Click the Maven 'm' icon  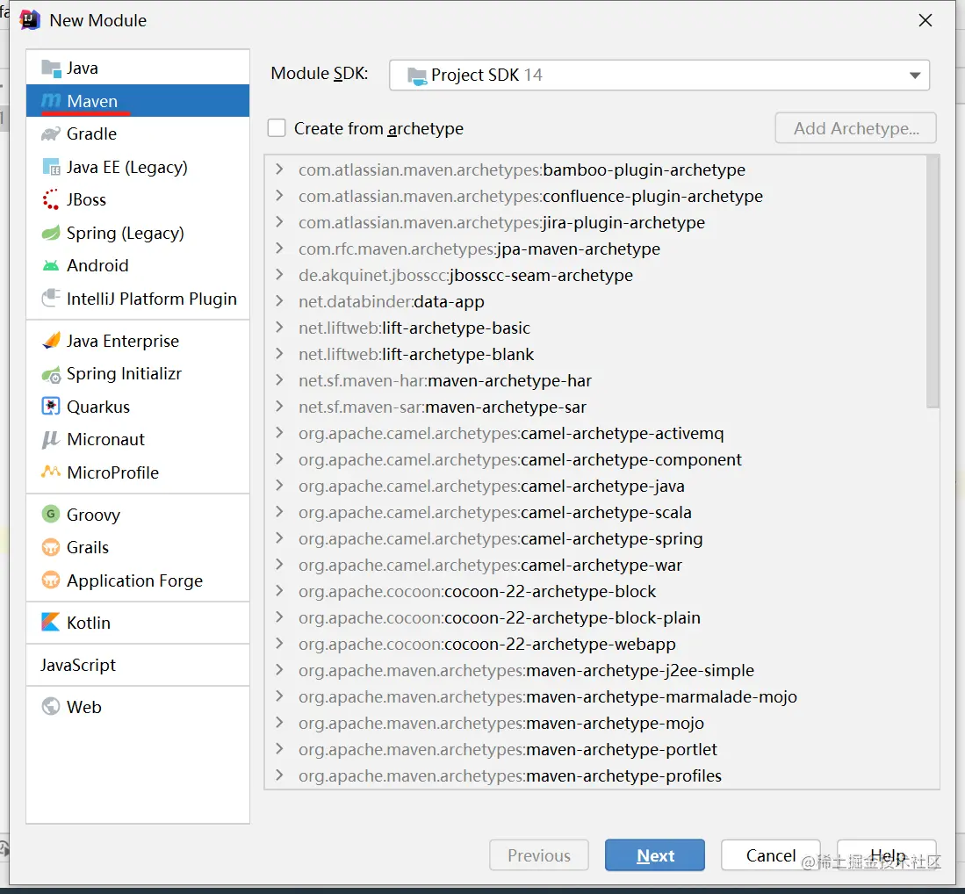click(51, 101)
